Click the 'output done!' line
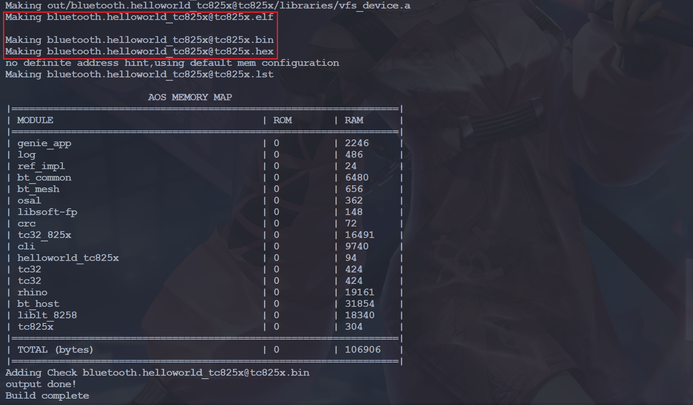Image resolution: width=693 pixels, height=405 pixels. 41,384
